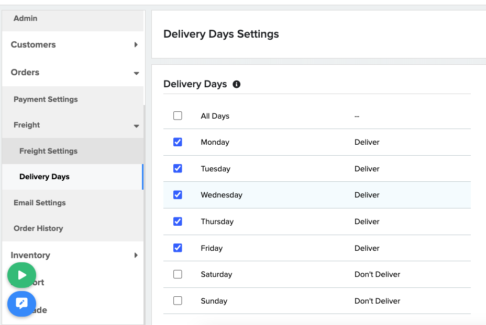This screenshot has width=486, height=325.
Task: Click the Wednesday day label
Action: (222, 195)
